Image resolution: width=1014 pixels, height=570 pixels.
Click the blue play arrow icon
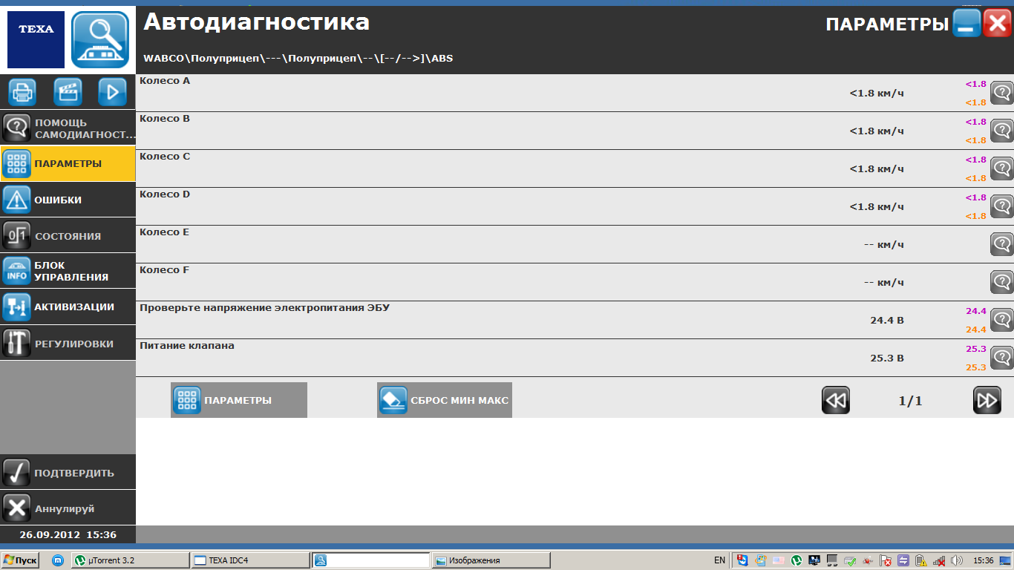(112, 92)
